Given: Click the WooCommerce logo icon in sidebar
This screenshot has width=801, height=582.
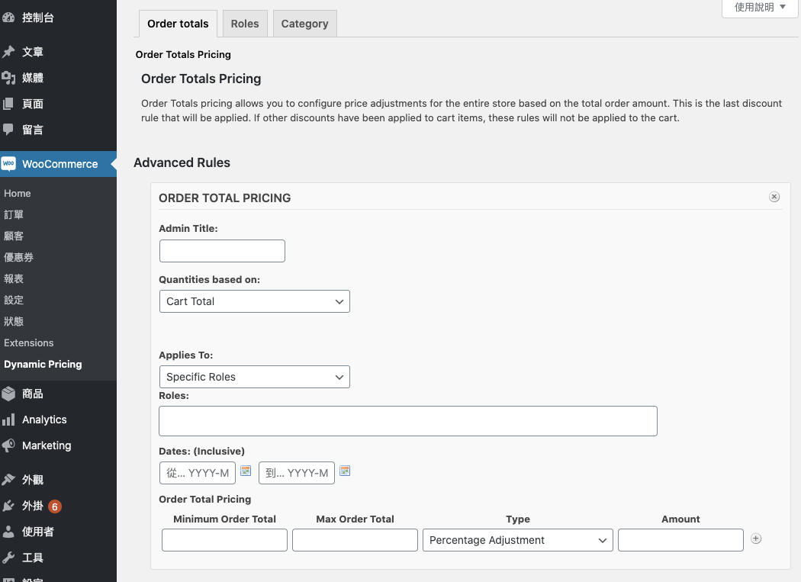Looking at the screenshot, I should click(x=9, y=164).
